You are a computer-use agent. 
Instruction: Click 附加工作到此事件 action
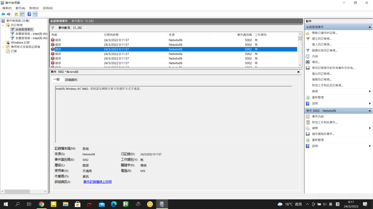[x=325, y=122]
